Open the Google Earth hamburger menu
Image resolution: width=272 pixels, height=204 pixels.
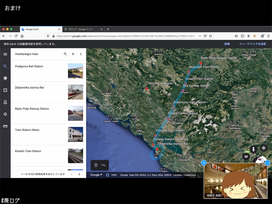(5, 54)
